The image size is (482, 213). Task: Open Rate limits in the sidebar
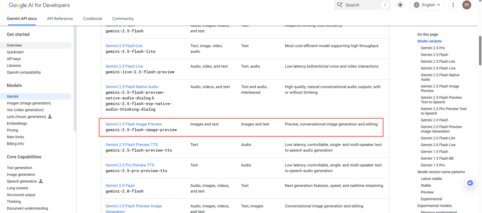coord(15,137)
